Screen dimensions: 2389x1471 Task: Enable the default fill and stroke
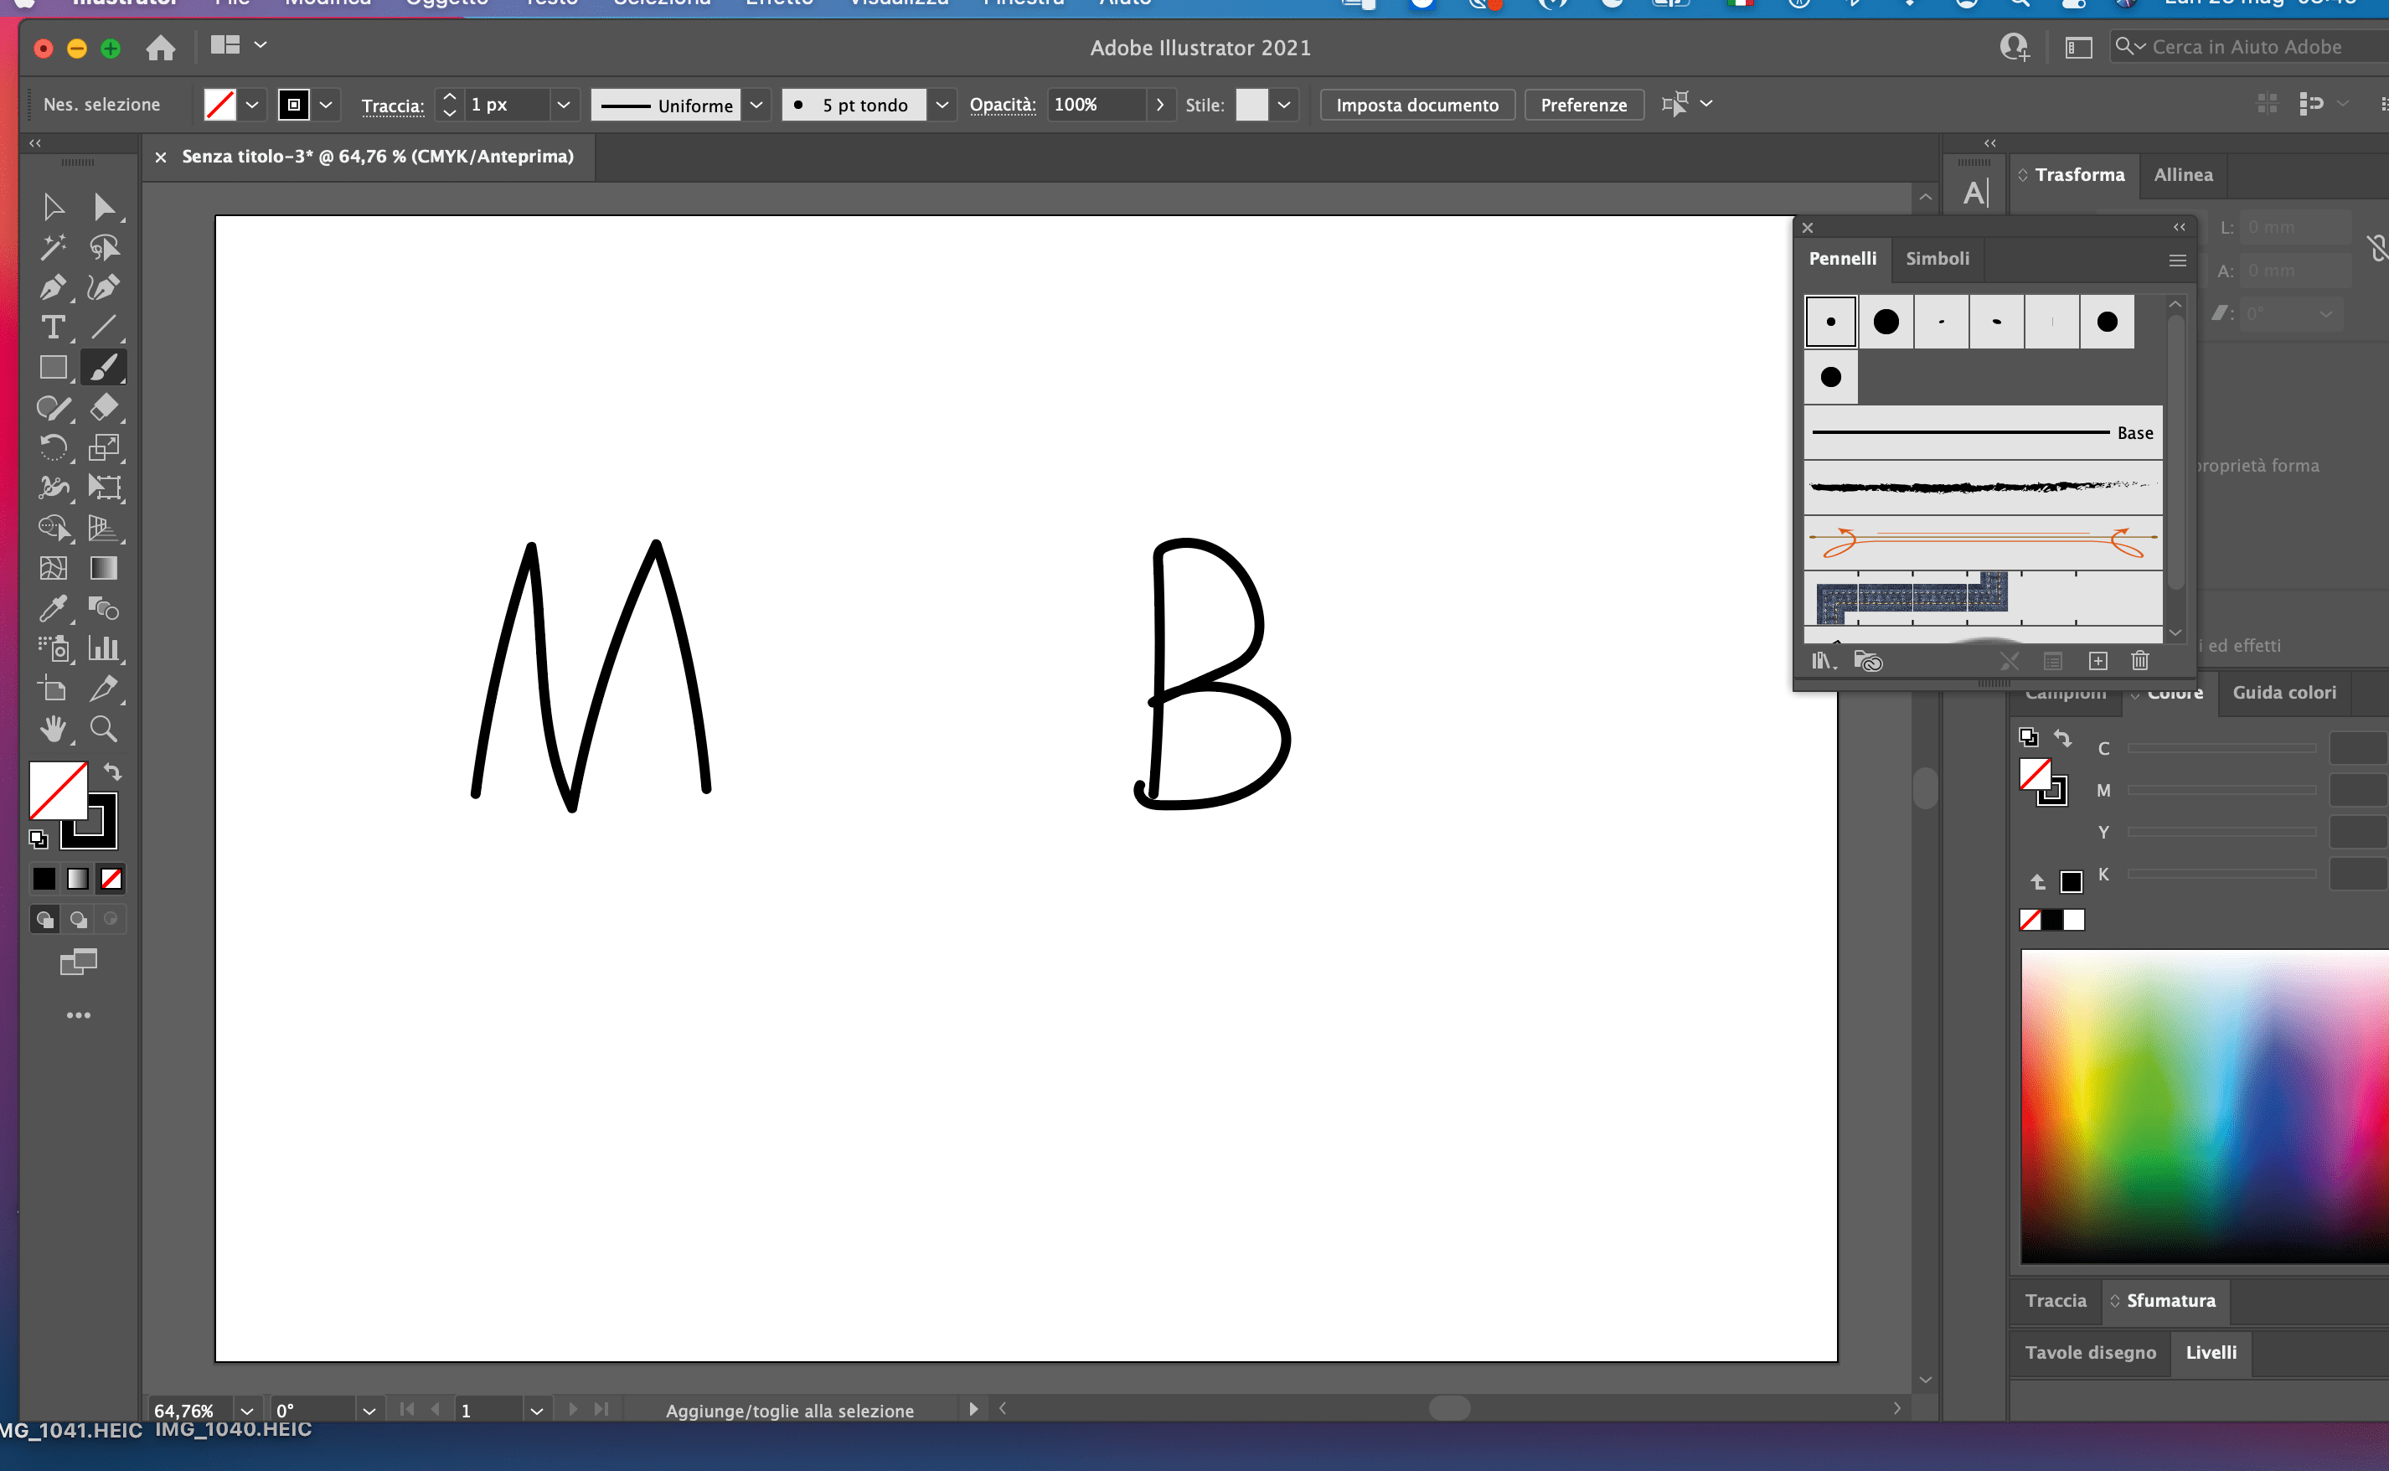tap(40, 839)
